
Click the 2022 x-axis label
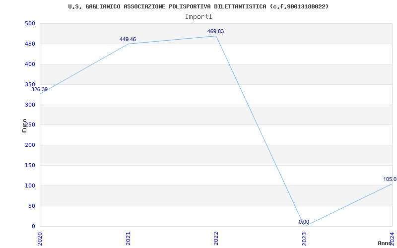click(216, 239)
